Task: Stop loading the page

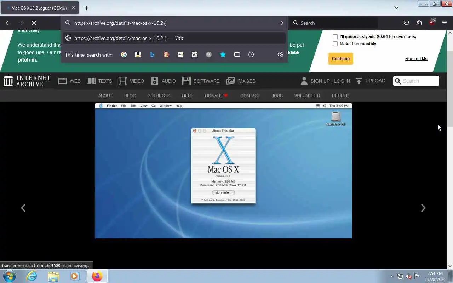Action: (x=34, y=23)
